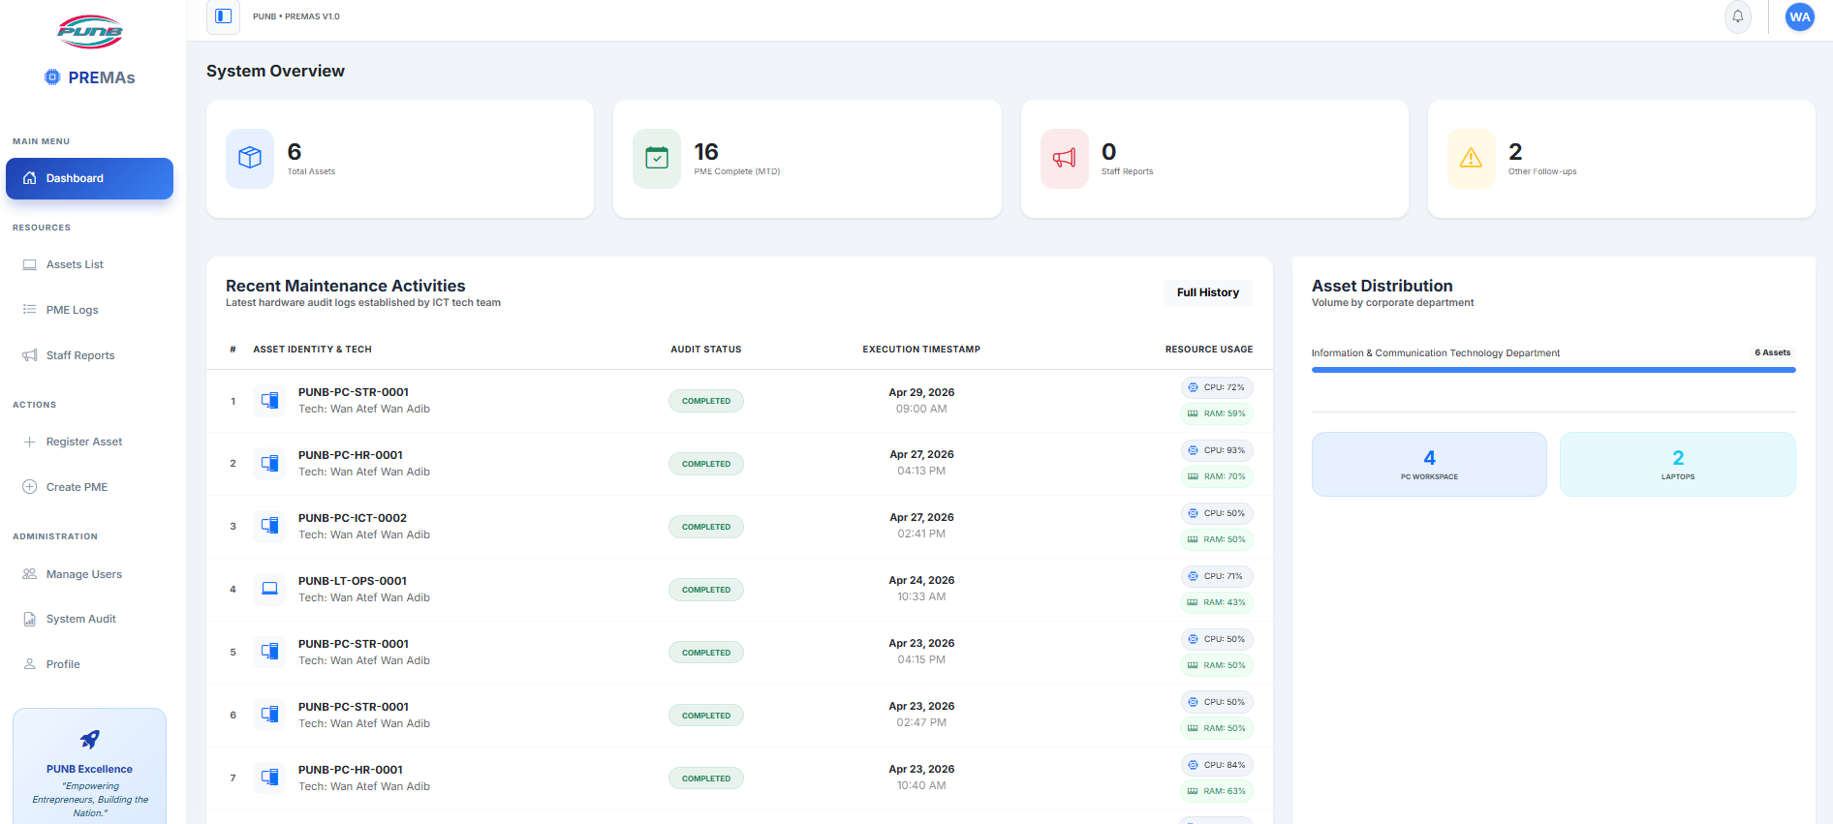This screenshot has width=1833, height=824.
Task: Click the RAM: 43% usage chip
Action: point(1217,602)
